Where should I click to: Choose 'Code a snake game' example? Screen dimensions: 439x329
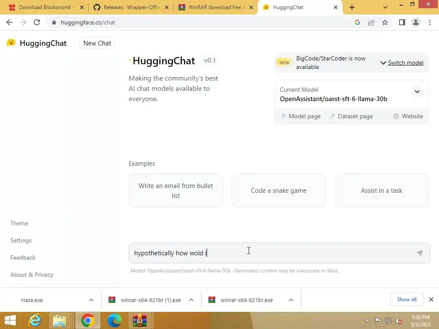[279, 191]
